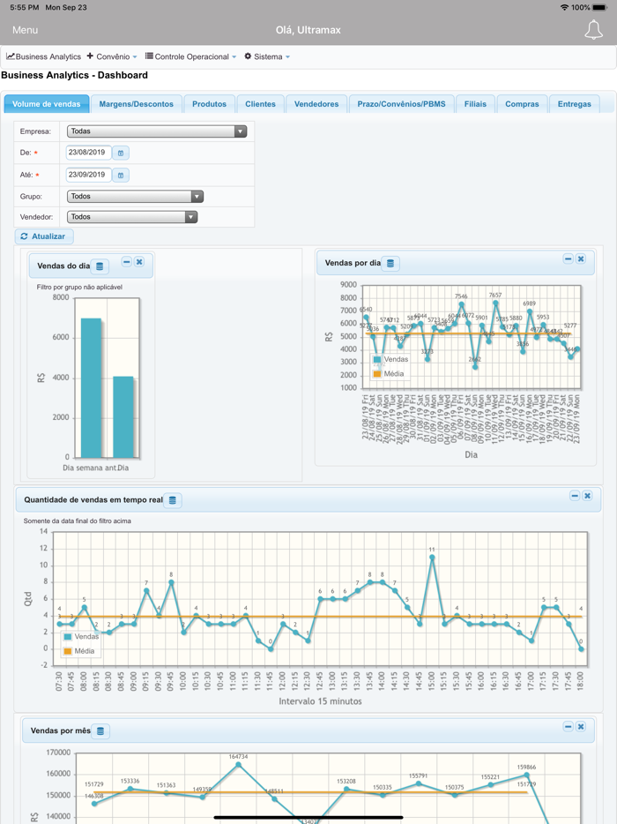Open the Menu link in header
Screen dimensions: 617x824
tap(26, 30)
